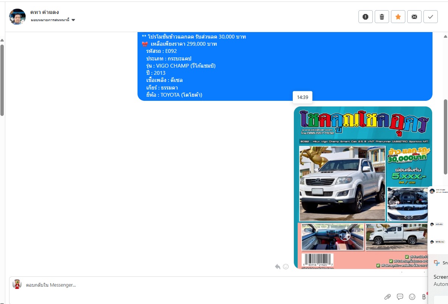Click the message line เชื้อเพลิง : ดีเซล

(164, 80)
